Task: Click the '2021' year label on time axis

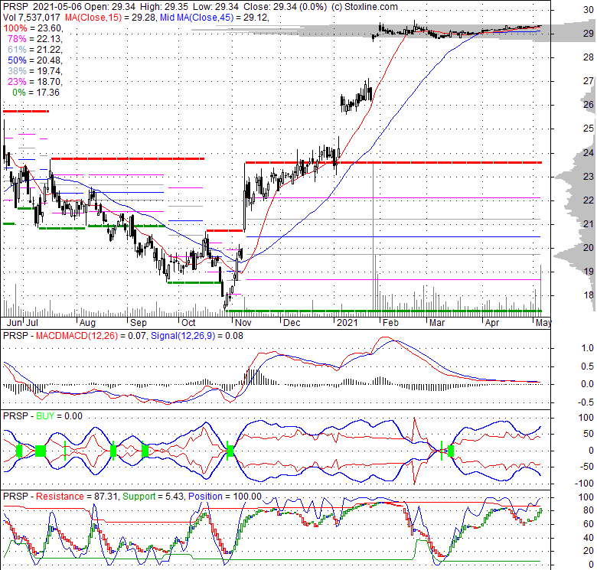Action: 347,323
